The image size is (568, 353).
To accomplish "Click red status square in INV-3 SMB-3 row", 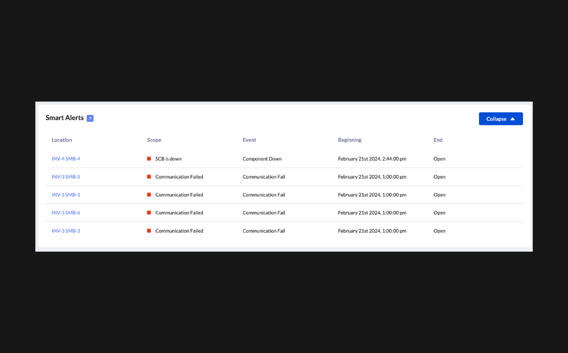I will 149,231.
